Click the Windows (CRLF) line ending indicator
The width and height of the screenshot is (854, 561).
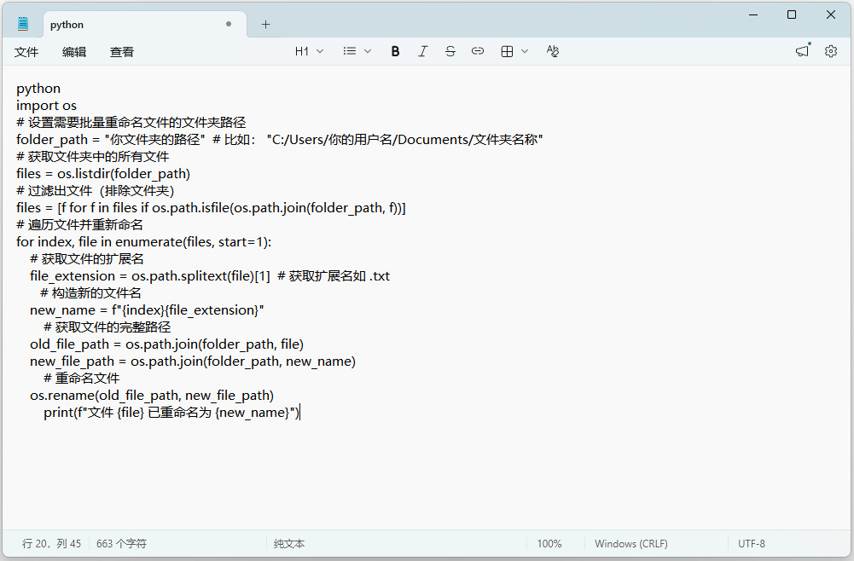630,544
